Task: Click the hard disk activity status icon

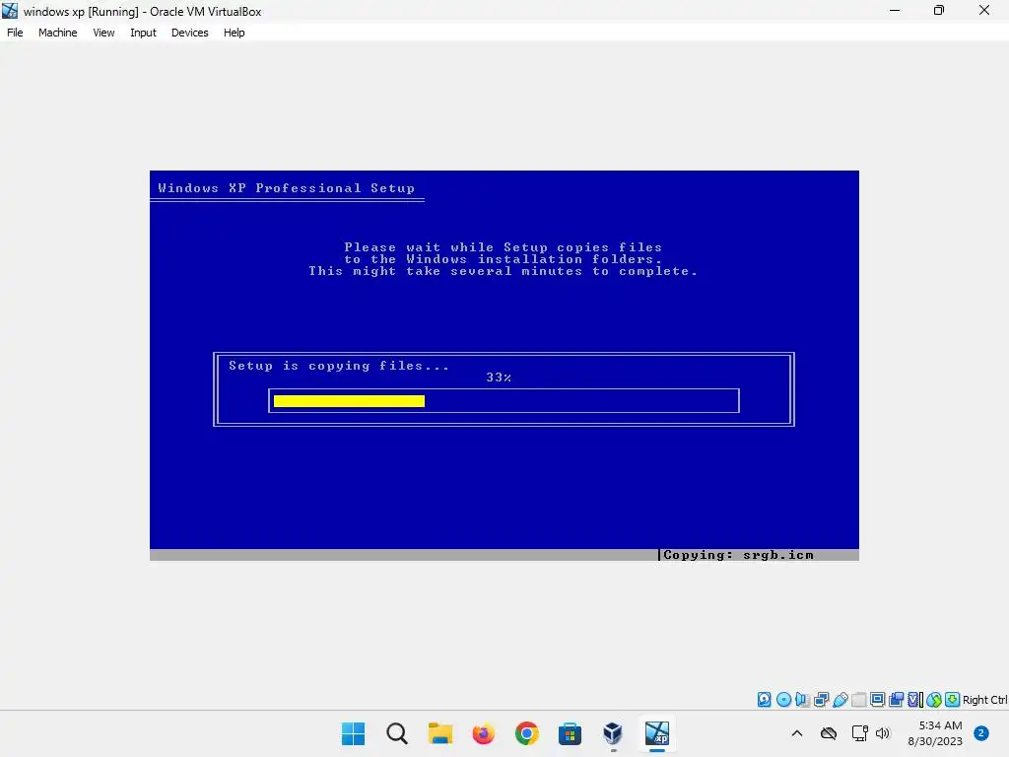Action: [764, 700]
